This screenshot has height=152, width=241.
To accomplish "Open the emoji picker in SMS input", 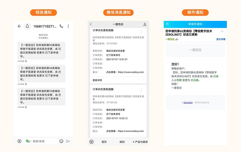I will pyautogui.click(x=61, y=141).
